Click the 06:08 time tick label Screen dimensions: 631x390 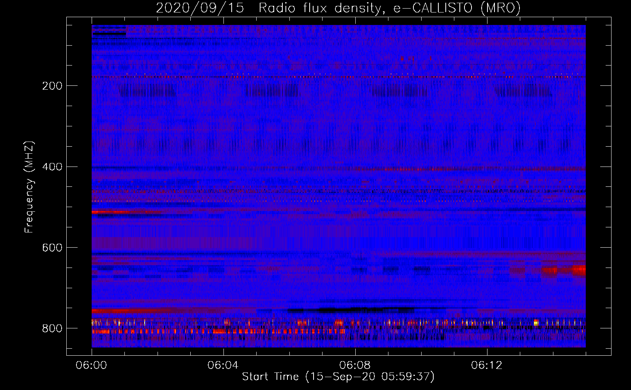355,365
